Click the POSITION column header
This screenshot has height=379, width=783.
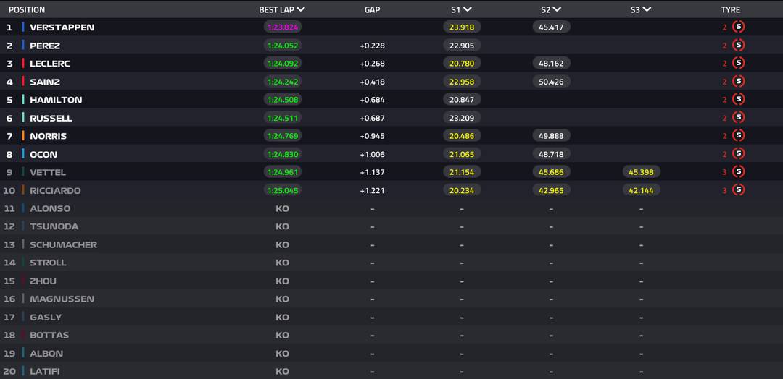pos(27,9)
